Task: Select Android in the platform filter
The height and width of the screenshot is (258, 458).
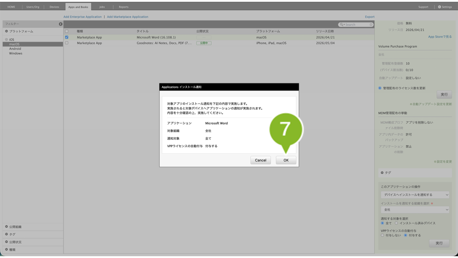Action: coord(15,49)
